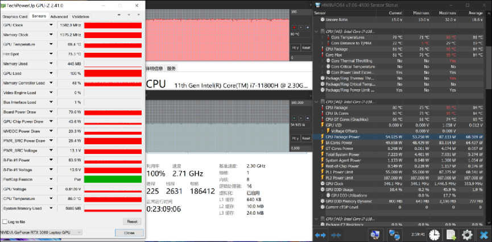
Task: Click the 2.71 GHz speed value in Task Manager
Action: point(188,174)
